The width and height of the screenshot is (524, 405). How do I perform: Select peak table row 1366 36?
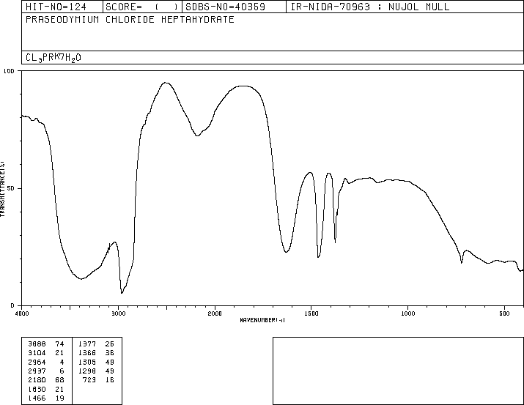(97, 353)
